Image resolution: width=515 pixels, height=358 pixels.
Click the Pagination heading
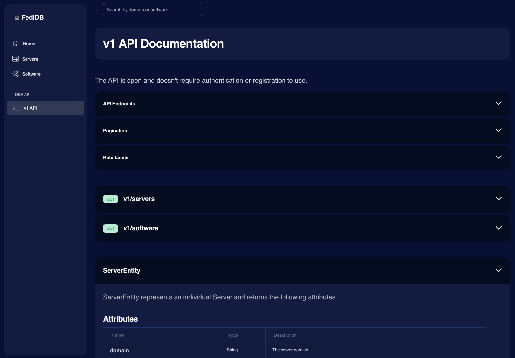coord(115,131)
